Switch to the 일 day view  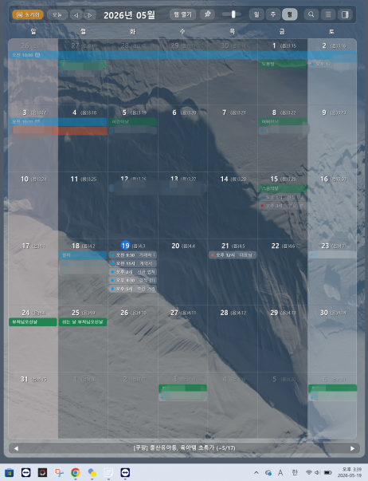[256, 14]
